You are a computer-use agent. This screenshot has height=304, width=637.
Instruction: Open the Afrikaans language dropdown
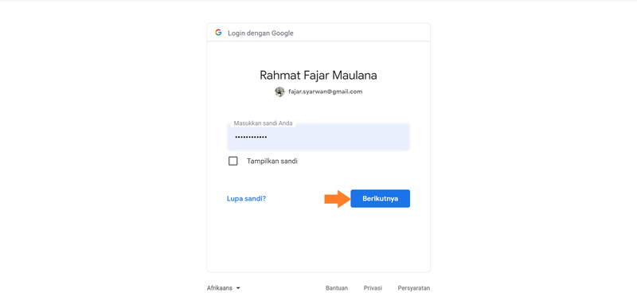tap(224, 288)
